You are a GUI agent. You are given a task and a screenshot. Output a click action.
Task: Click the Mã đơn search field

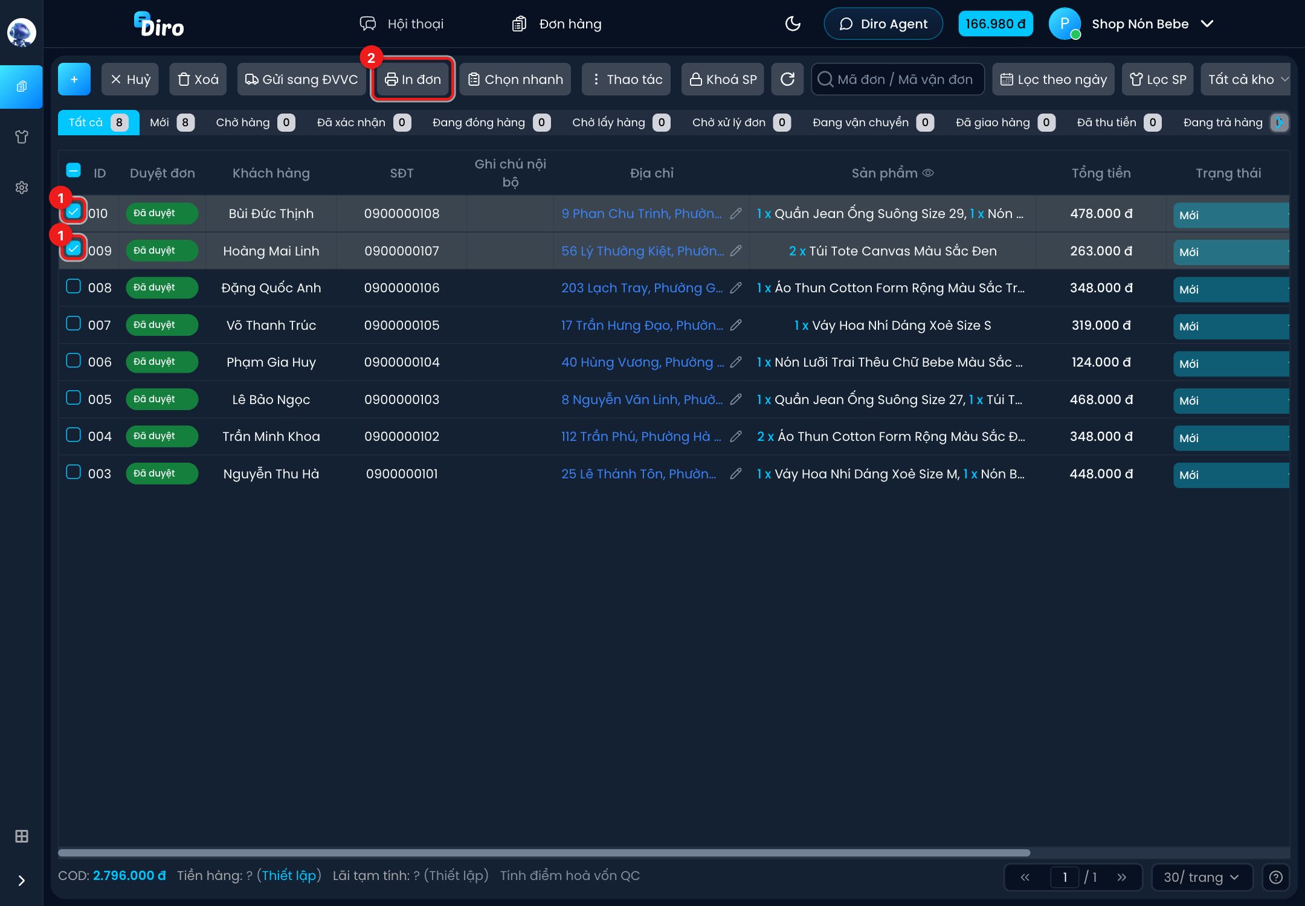[898, 79]
